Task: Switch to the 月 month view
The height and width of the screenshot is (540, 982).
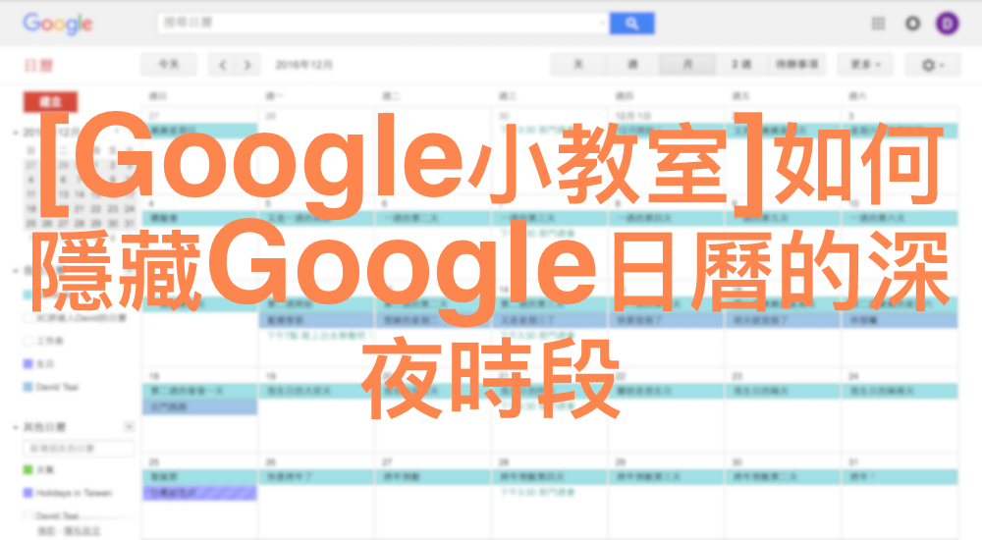Action: pos(687,65)
